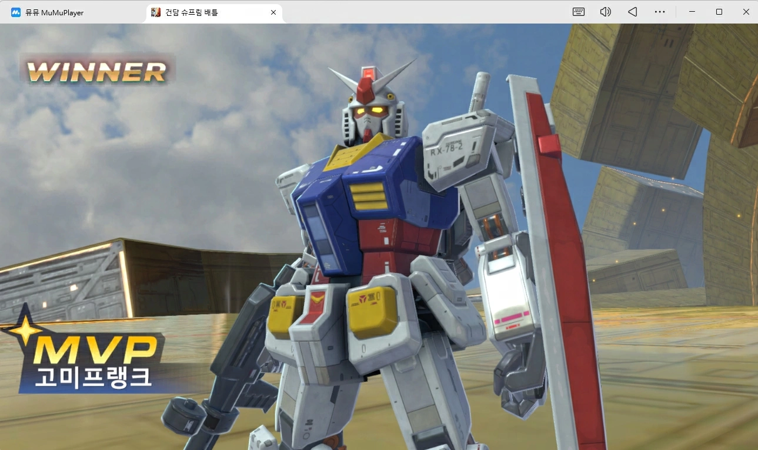The image size is (758, 450).
Task: Click the WINNER banner text
Action: (x=97, y=72)
